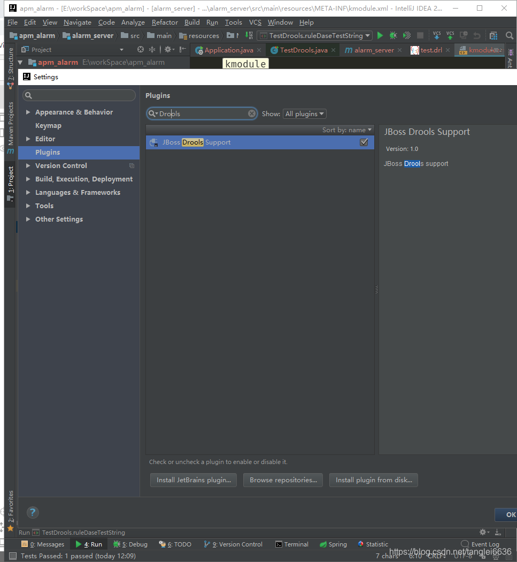
Task: Open the Build menu
Action: point(192,22)
